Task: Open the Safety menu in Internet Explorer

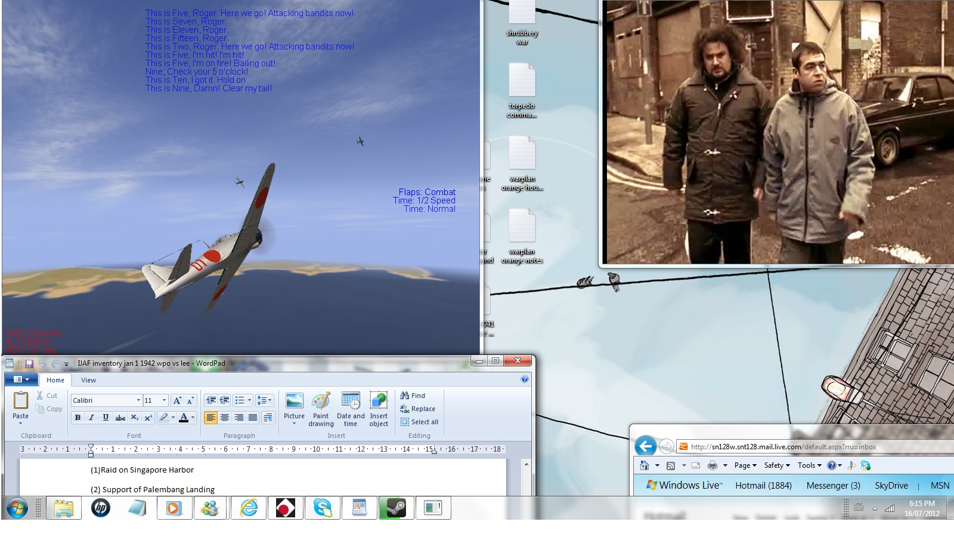Action: tap(777, 465)
